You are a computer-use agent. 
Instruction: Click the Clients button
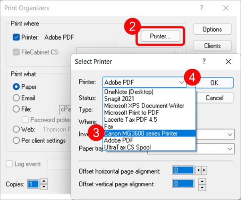(213, 46)
